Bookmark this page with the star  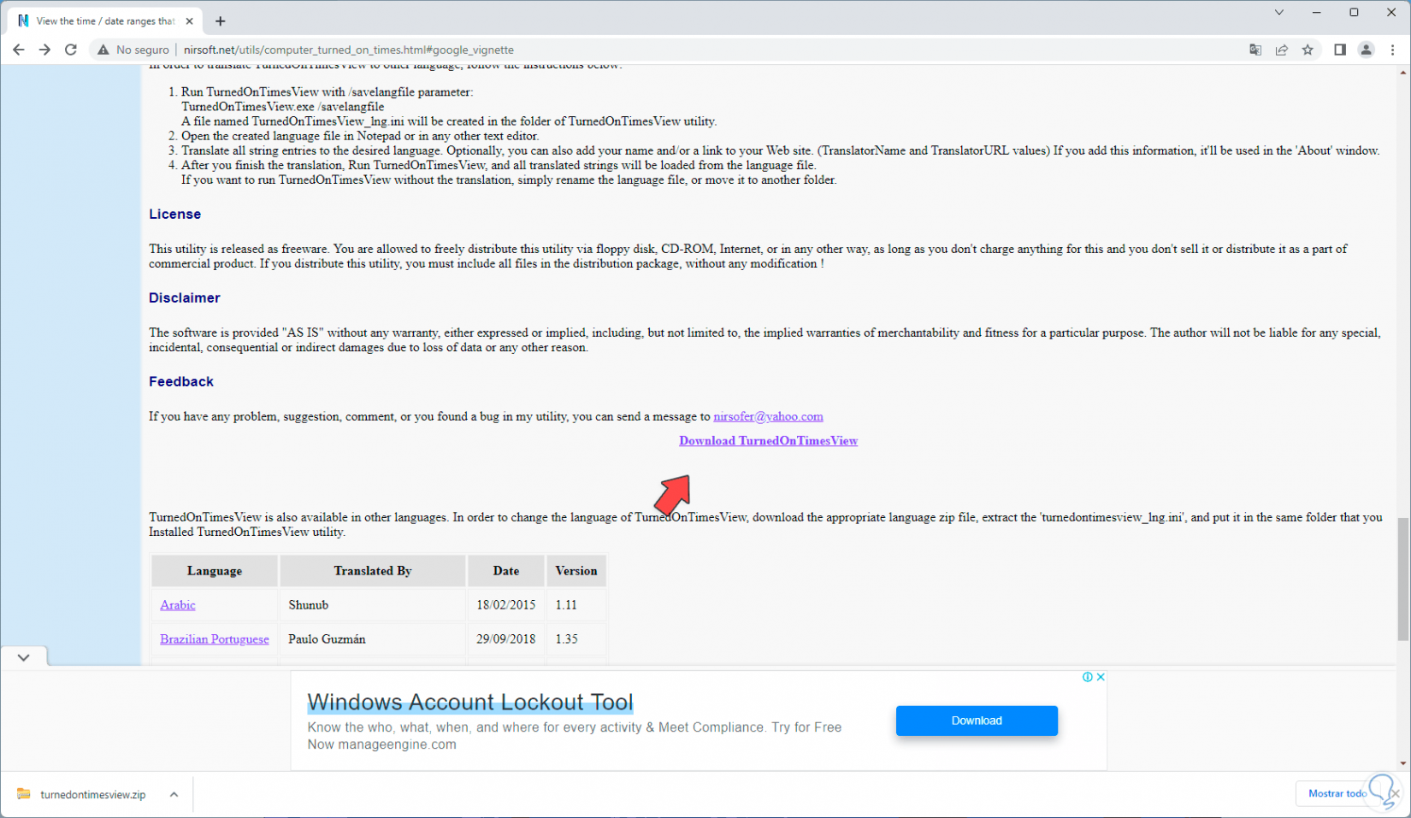coord(1308,50)
